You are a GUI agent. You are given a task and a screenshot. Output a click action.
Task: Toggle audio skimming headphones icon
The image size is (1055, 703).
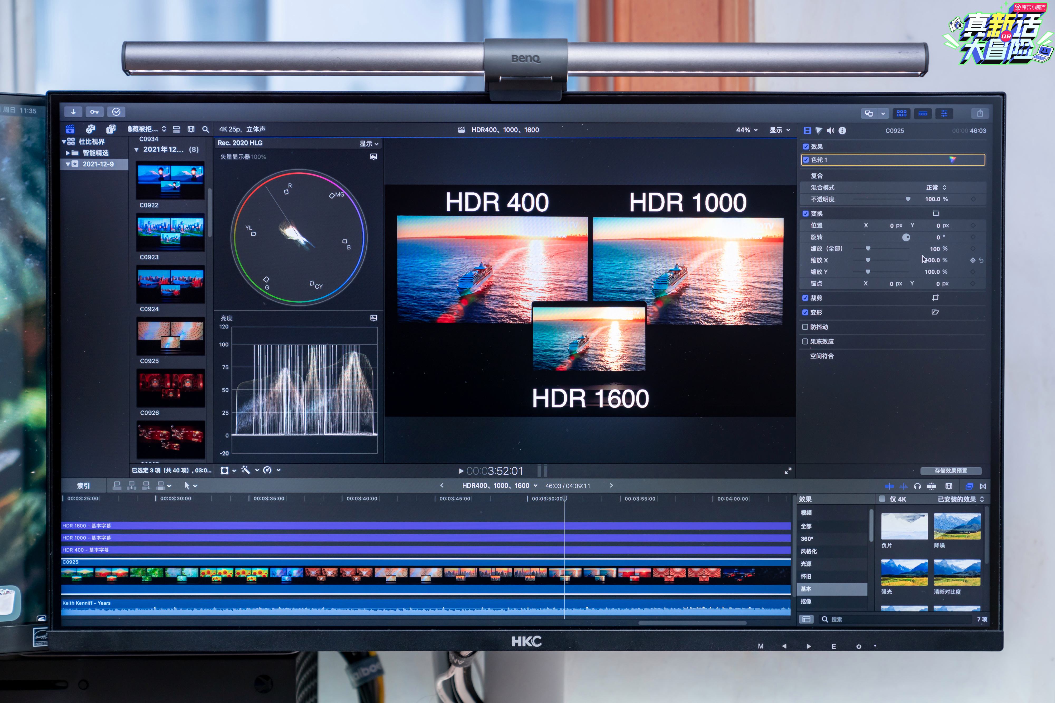point(917,486)
